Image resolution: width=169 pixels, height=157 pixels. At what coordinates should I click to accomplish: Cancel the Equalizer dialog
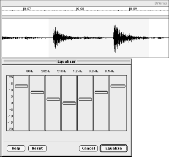(x=88, y=149)
